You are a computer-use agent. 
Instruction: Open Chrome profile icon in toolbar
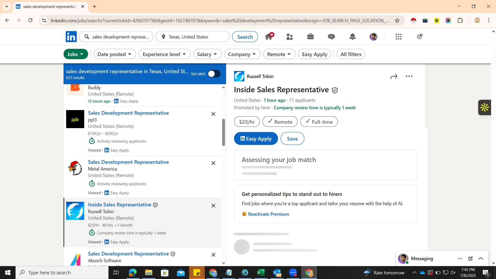pyautogui.click(x=477, y=20)
